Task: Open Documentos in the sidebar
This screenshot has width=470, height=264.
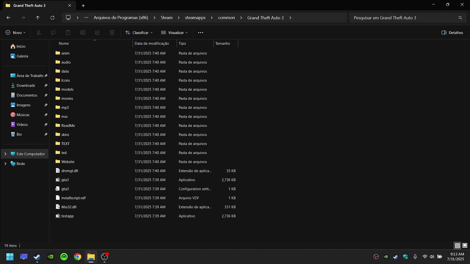Action: tap(27, 95)
